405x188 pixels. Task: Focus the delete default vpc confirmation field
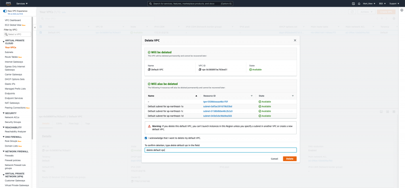(221, 150)
